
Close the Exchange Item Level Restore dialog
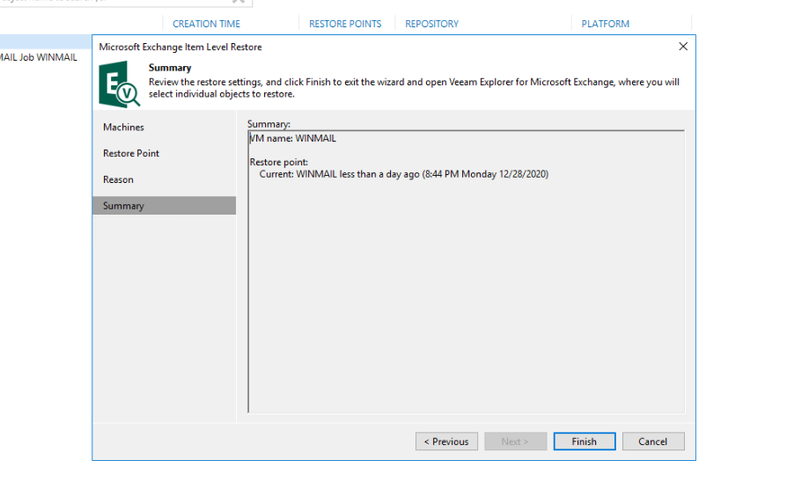point(683,47)
